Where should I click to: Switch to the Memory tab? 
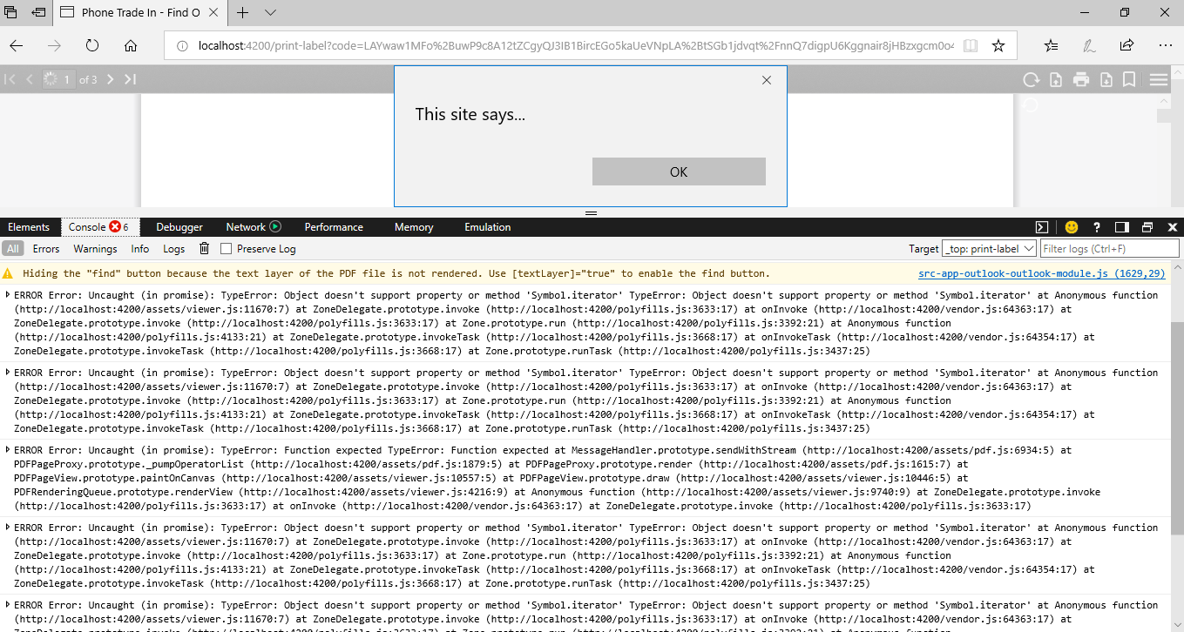coord(412,226)
